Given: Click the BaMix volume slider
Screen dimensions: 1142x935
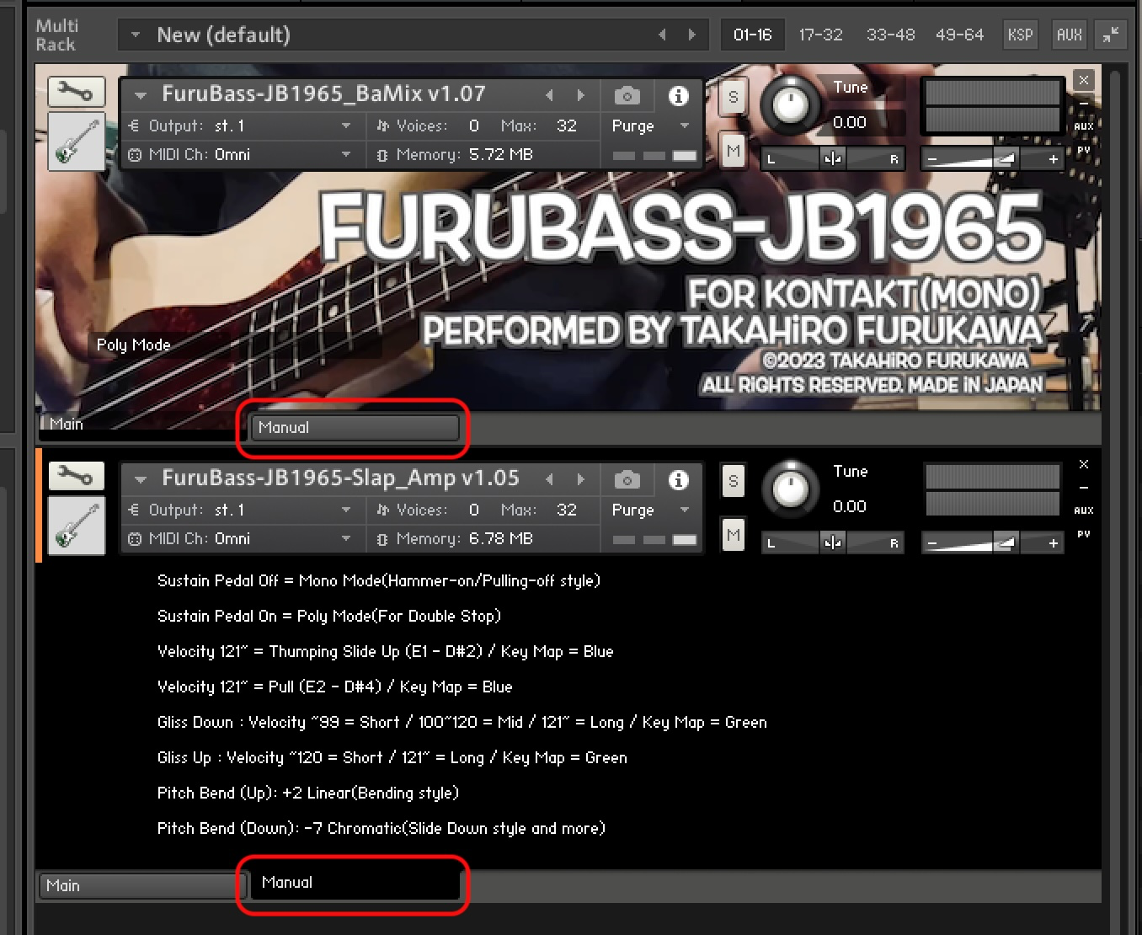Looking at the screenshot, I should 992,158.
